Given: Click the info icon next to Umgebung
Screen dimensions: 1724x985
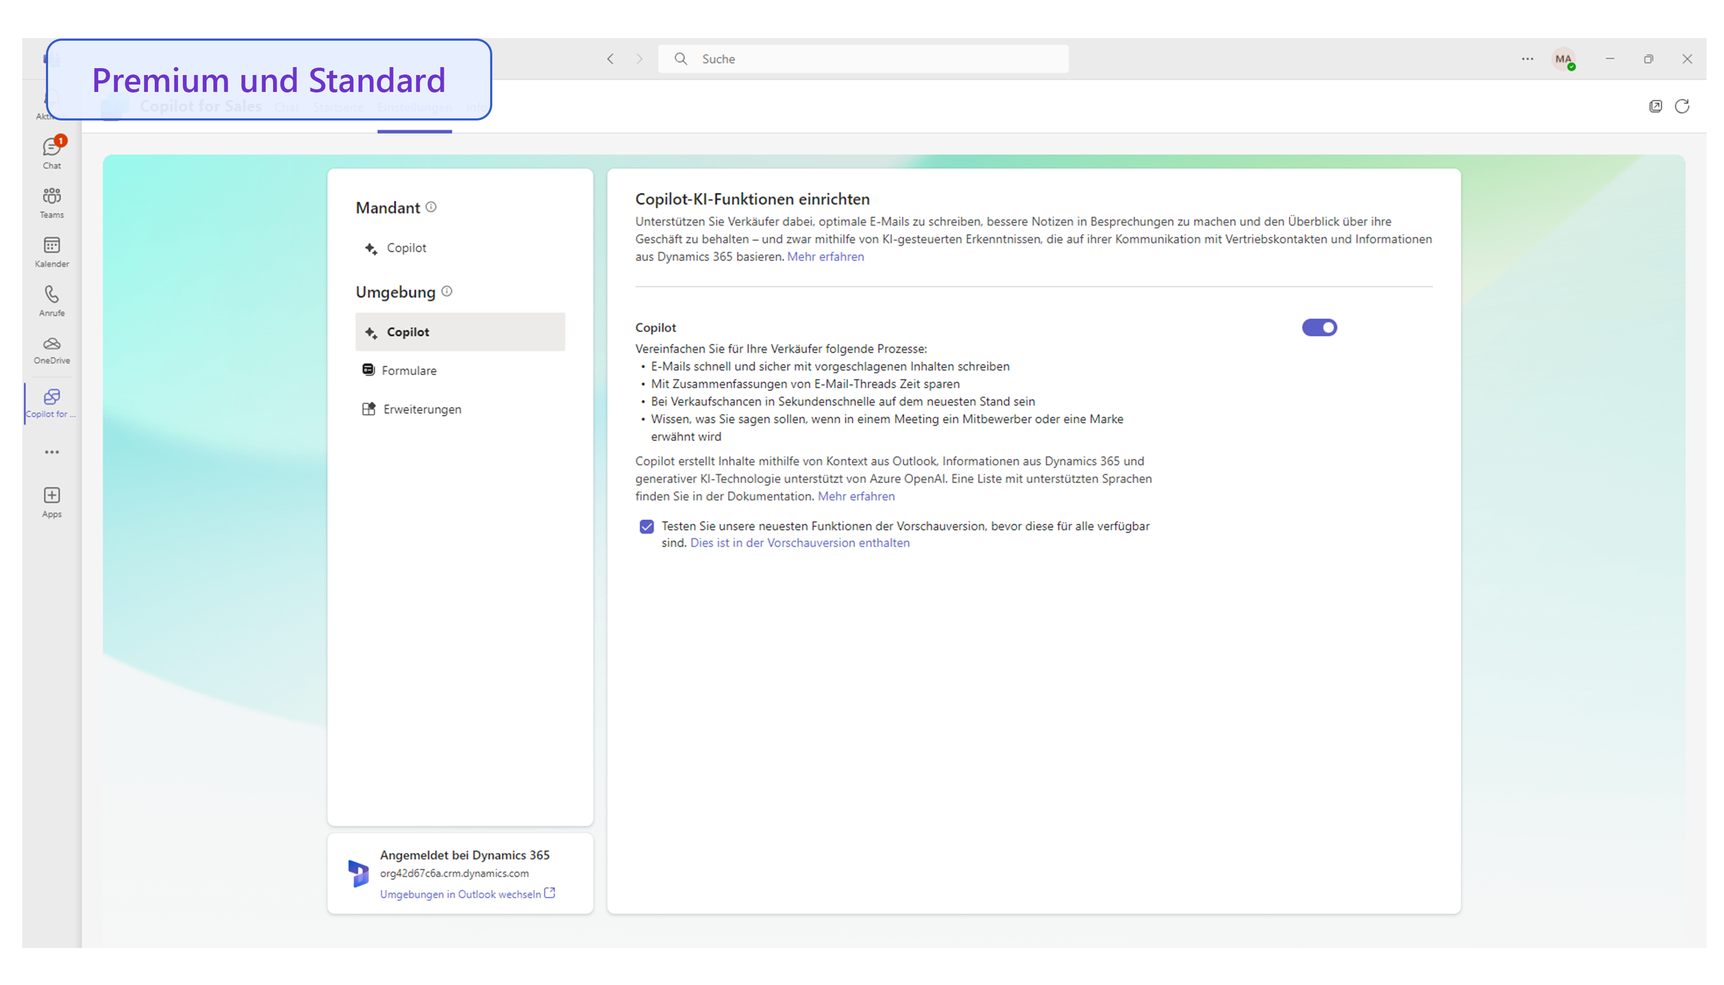Looking at the screenshot, I should pos(446,292).
